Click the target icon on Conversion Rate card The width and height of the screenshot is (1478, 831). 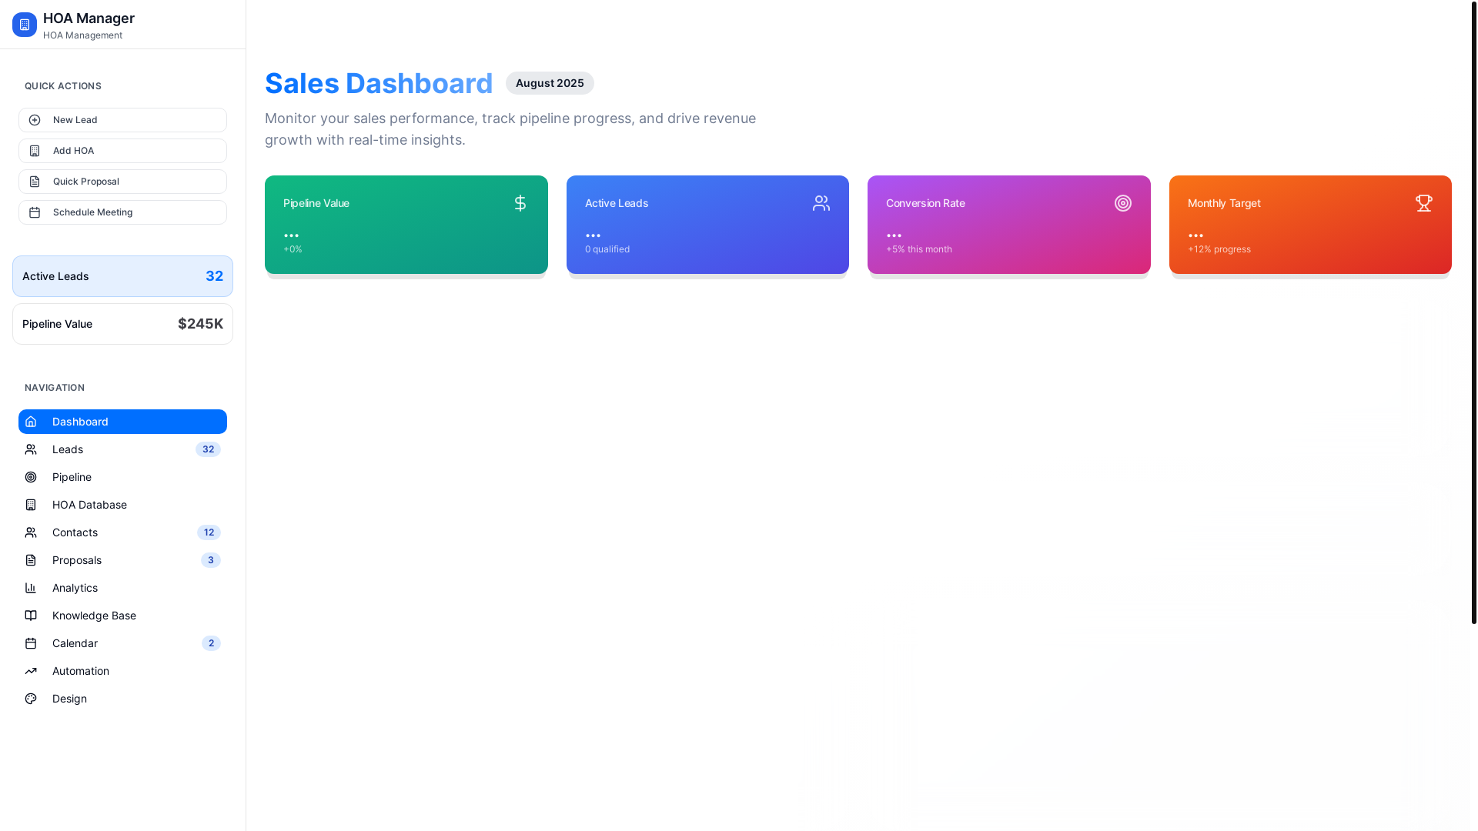click(x=1123, y=203)
